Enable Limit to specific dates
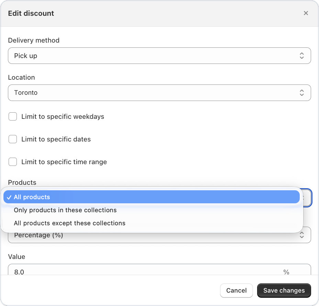Image resolution: width=319 pixels, height=306 pixels. pos(13,139)
